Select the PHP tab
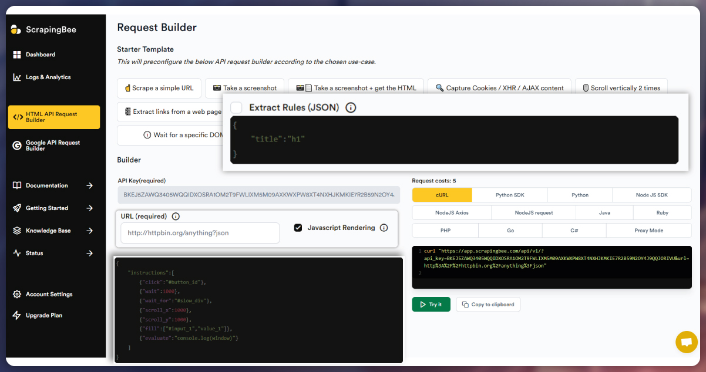The height and width of the screenshot is (372, 706). (x=445, y=231)
